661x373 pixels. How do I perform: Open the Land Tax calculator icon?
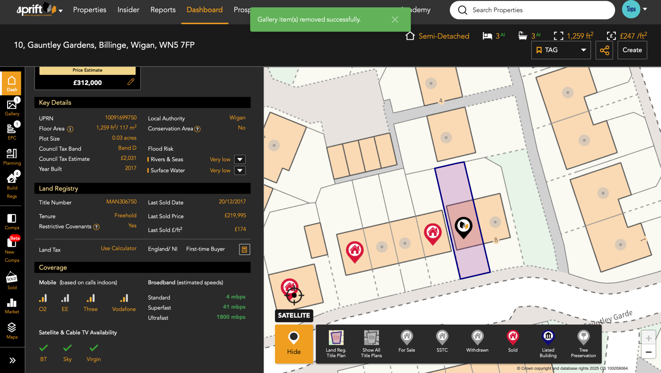coord(244,249)
